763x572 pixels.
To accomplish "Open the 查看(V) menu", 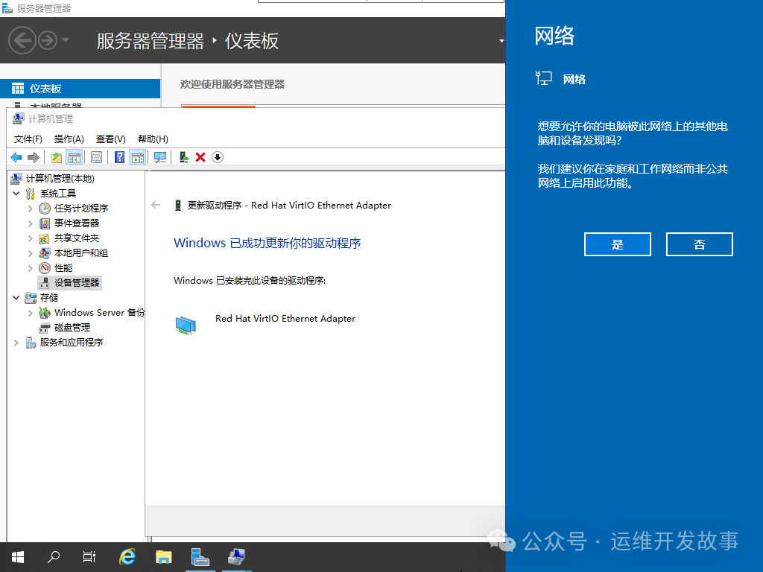I will (x=110, y=139).
